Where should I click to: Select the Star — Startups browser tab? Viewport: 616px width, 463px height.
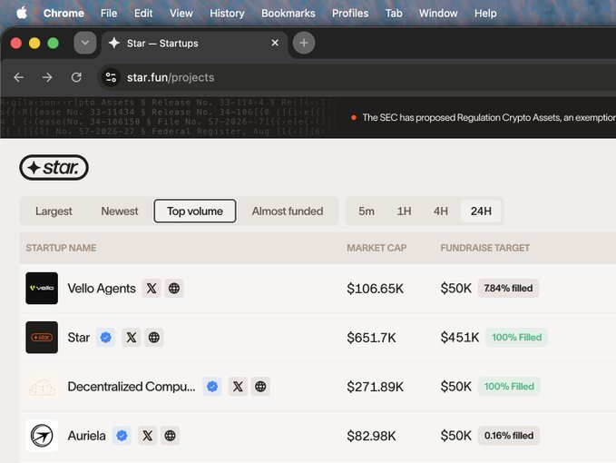[x=194, y=44]
